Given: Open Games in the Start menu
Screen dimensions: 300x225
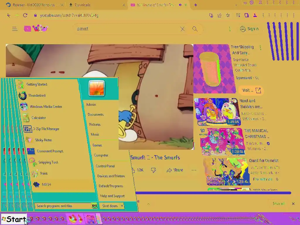Looking at the screenshot, I should tap(97, 145).
